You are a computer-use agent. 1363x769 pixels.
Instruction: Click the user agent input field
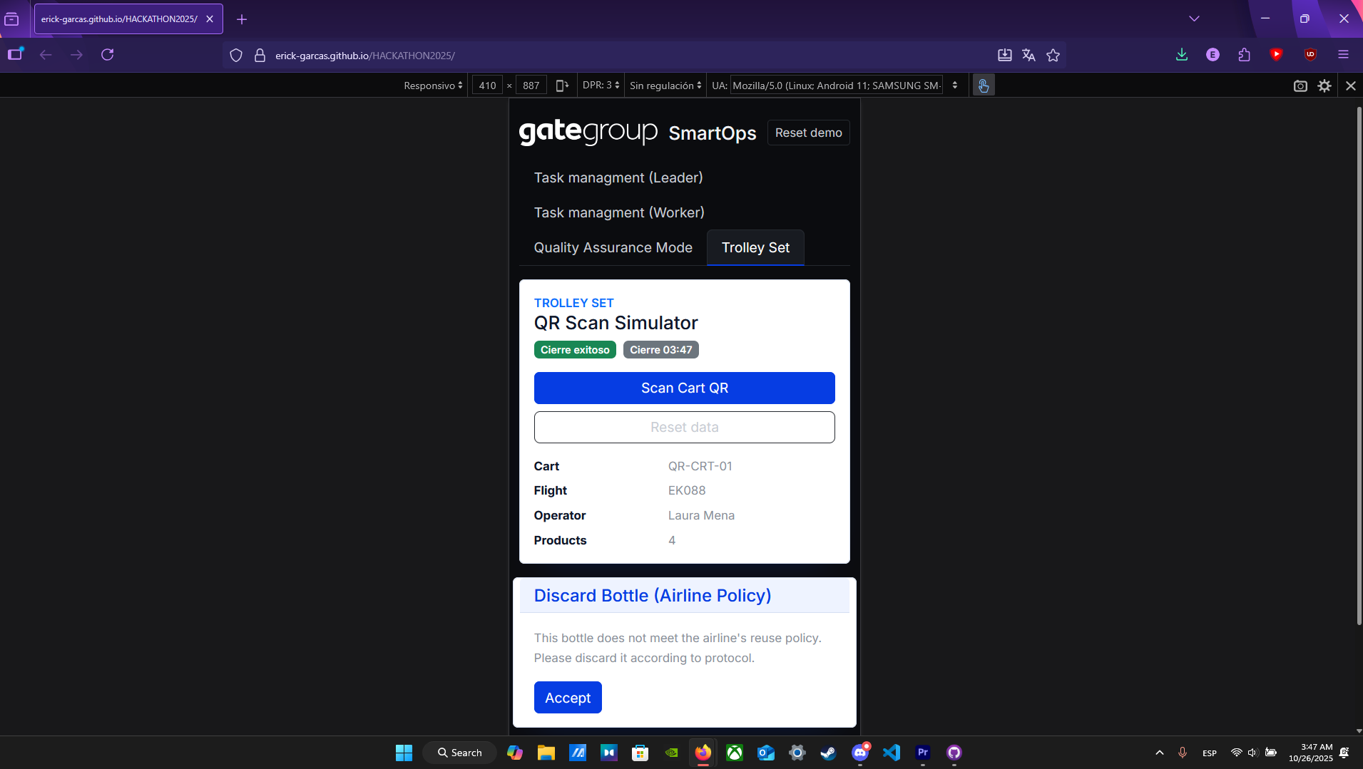click(x=837, y=86)
